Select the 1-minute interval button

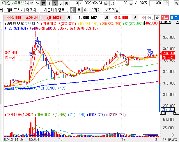click(49, 3)
